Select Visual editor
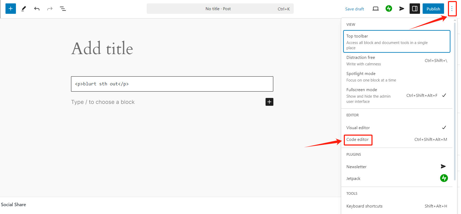 tap(397, 128)
